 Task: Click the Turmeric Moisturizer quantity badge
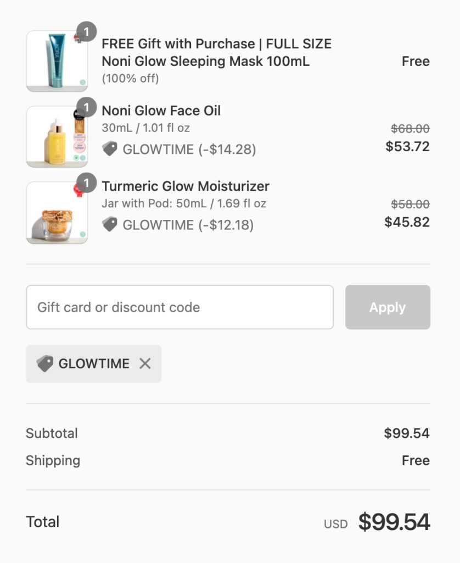tap(86, 183)
